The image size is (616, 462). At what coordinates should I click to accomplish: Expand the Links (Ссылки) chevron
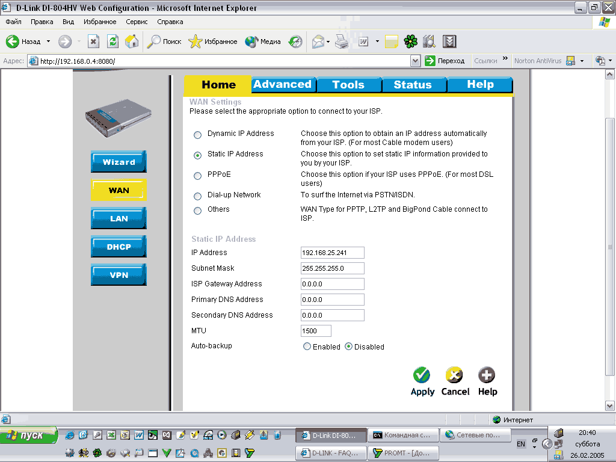[505, 58]
